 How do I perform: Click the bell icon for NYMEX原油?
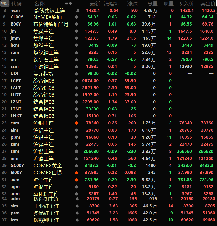(x=76, y=17)
